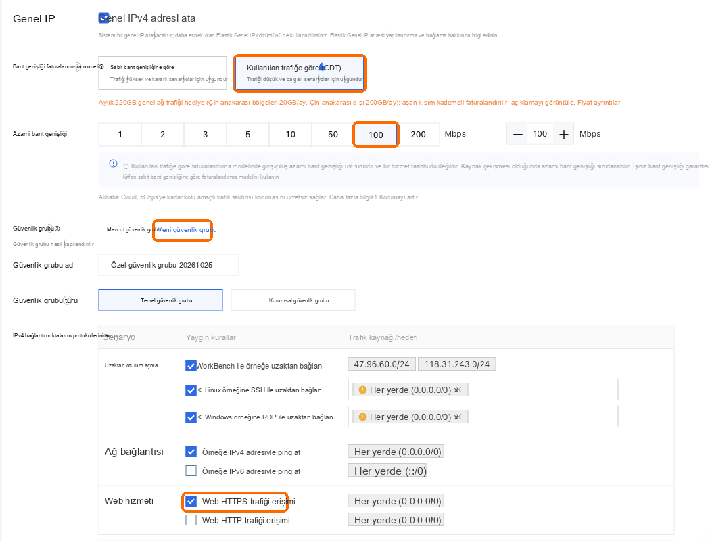Remove Her yerde tag in RDP row
The height and width of the screenshot is (541, 710).
458,417
